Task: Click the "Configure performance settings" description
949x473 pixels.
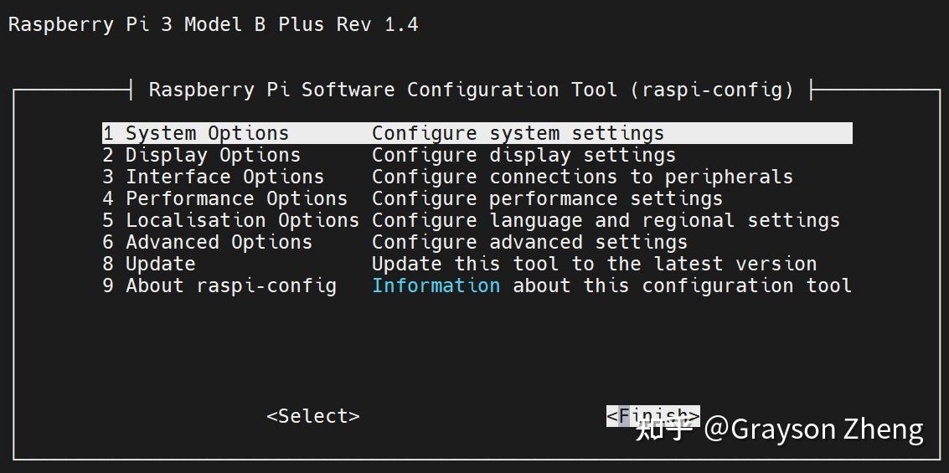Action: [547, 198]
